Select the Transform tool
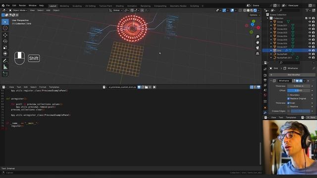 coord(5,53)
